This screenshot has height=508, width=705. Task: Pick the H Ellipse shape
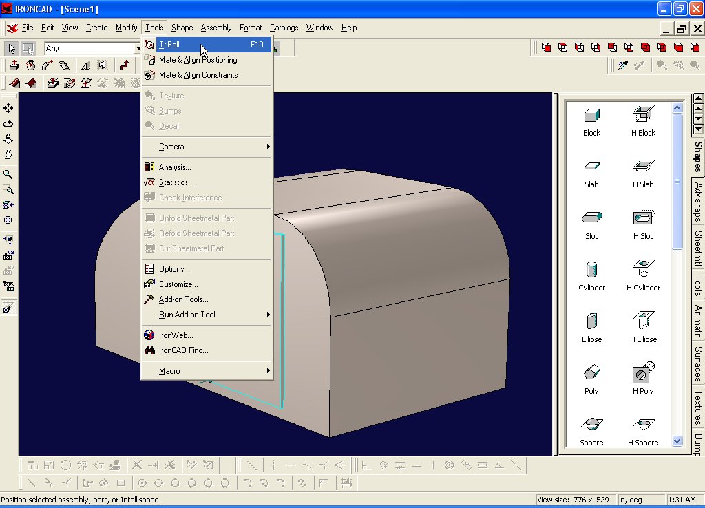[644, 328]
